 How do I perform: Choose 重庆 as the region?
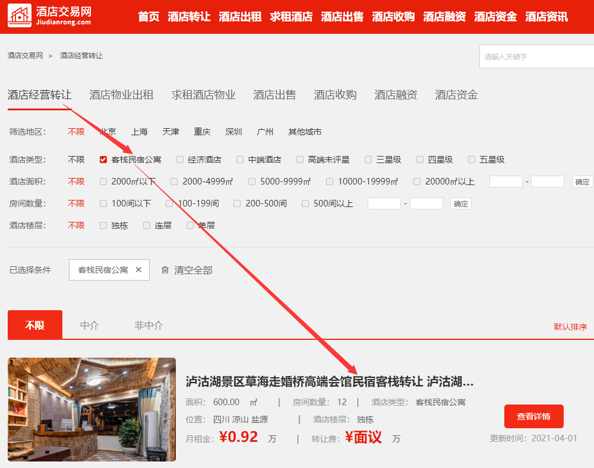203,132
